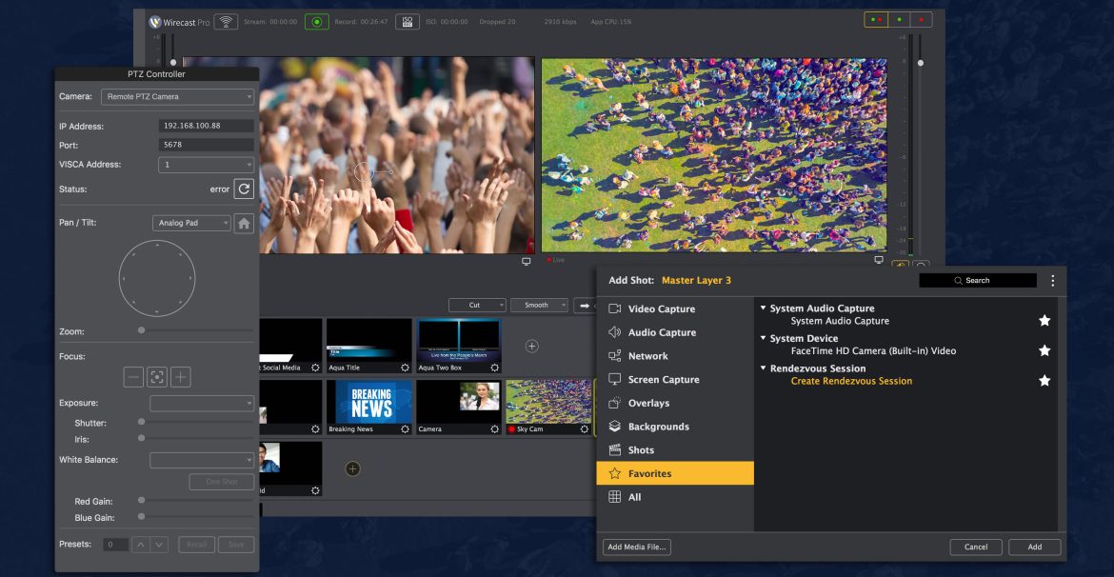Open the Analog Pad dropdown
This screenshot has height=577, width=1114.
[x=191, y=223]
